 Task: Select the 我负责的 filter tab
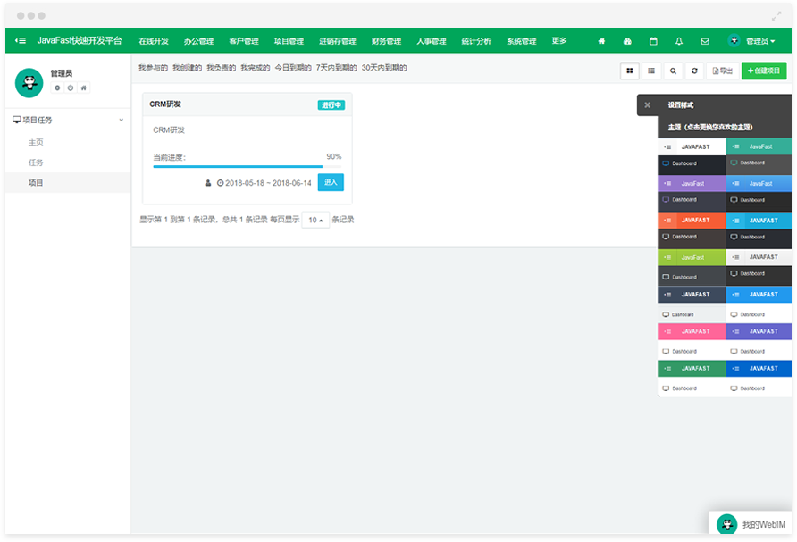tap(221, 68)
